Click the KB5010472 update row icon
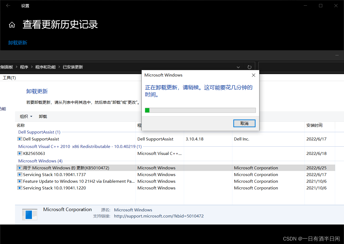The width and height of the screenshot is (344, 244). (x=20, y=168)
